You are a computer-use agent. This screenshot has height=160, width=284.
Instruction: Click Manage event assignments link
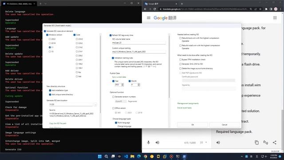coord(188,104)
